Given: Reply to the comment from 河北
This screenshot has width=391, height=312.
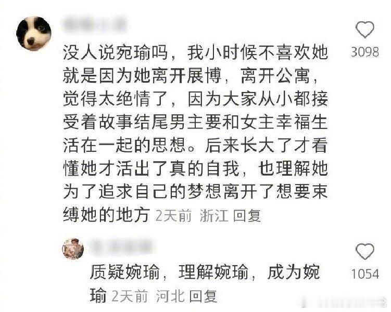Looking at the screenshot, I should point(203,296).
